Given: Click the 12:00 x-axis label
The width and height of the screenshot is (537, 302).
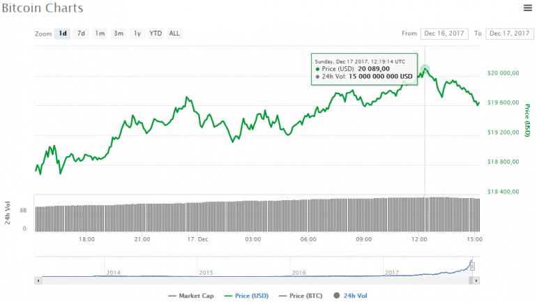Looking at the screenshot, I should [x=419, y=239].
